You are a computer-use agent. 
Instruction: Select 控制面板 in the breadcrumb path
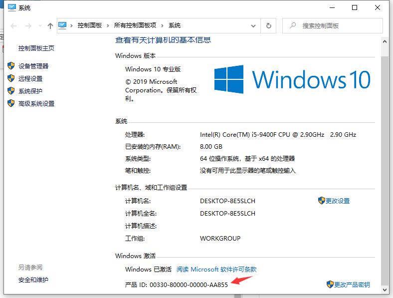(90, 25)
